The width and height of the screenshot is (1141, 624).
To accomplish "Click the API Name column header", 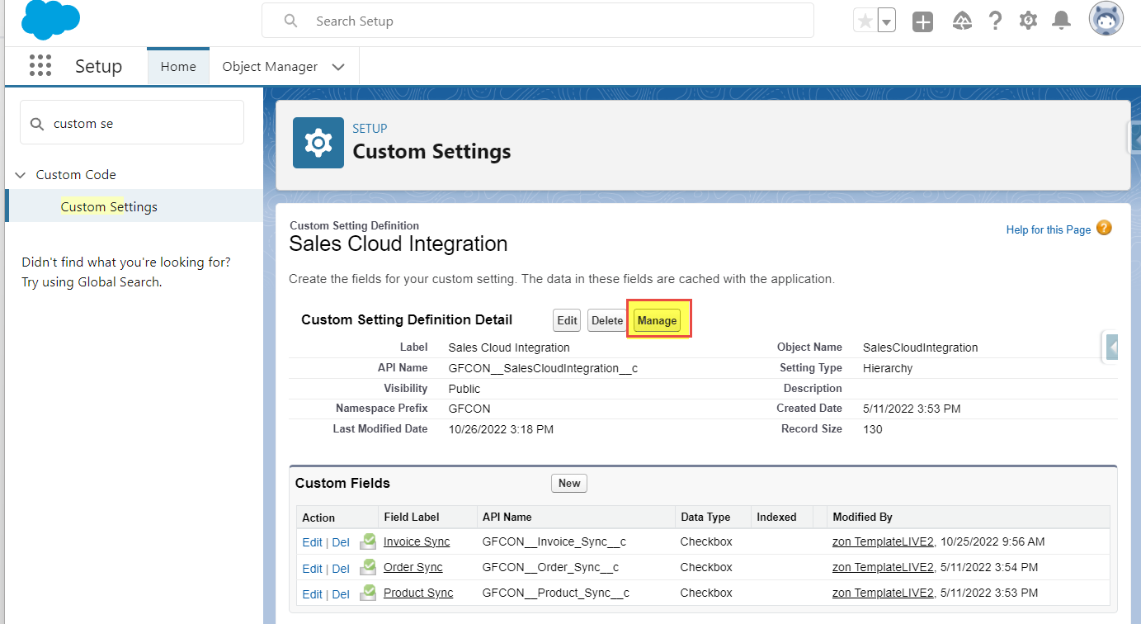I will point(507,517).
